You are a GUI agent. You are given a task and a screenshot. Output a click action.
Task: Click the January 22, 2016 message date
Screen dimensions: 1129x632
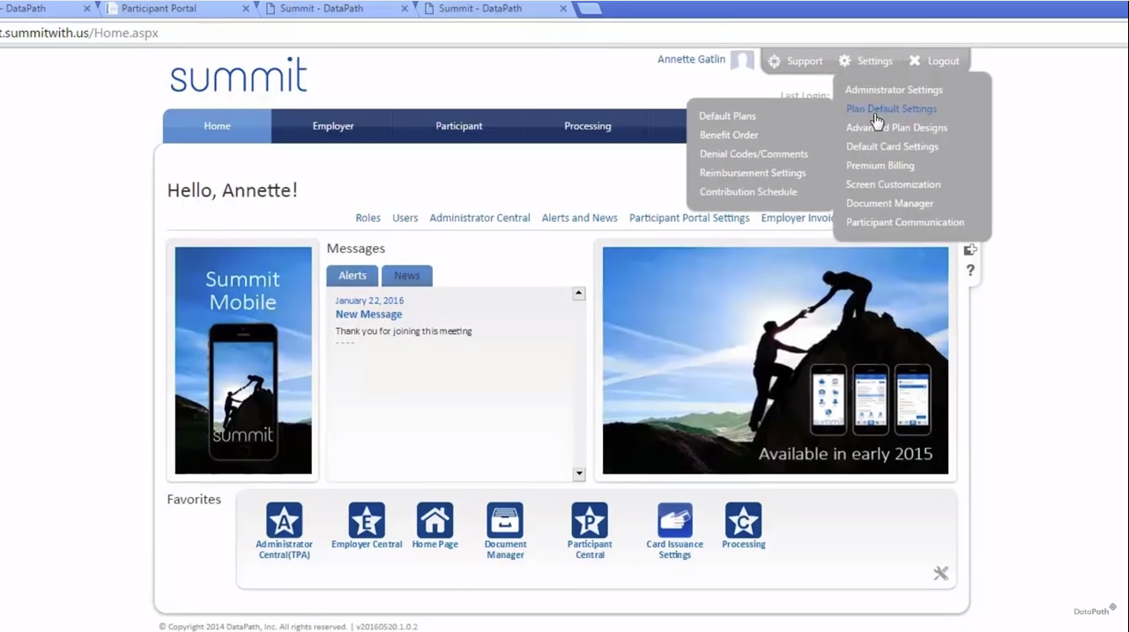point(369,301)
